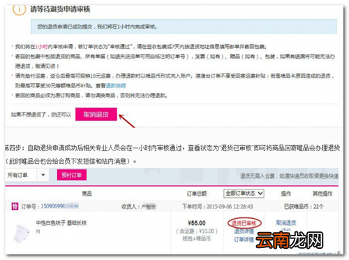The height and width of the screenshot is (260, 349).
Task: Click the 请等待退货申请审核 heading
Action: pos(60,9)
